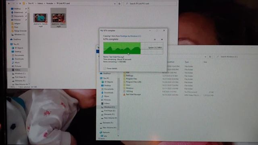
Task: Open Windows (C:) under This PC in TP Link window
Action: click(20, 73)
